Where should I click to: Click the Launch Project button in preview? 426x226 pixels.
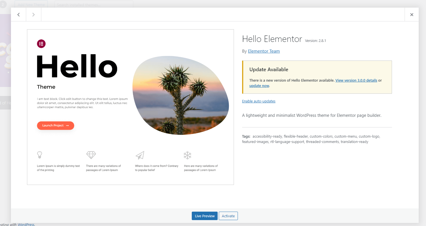(x=55, y=126)
